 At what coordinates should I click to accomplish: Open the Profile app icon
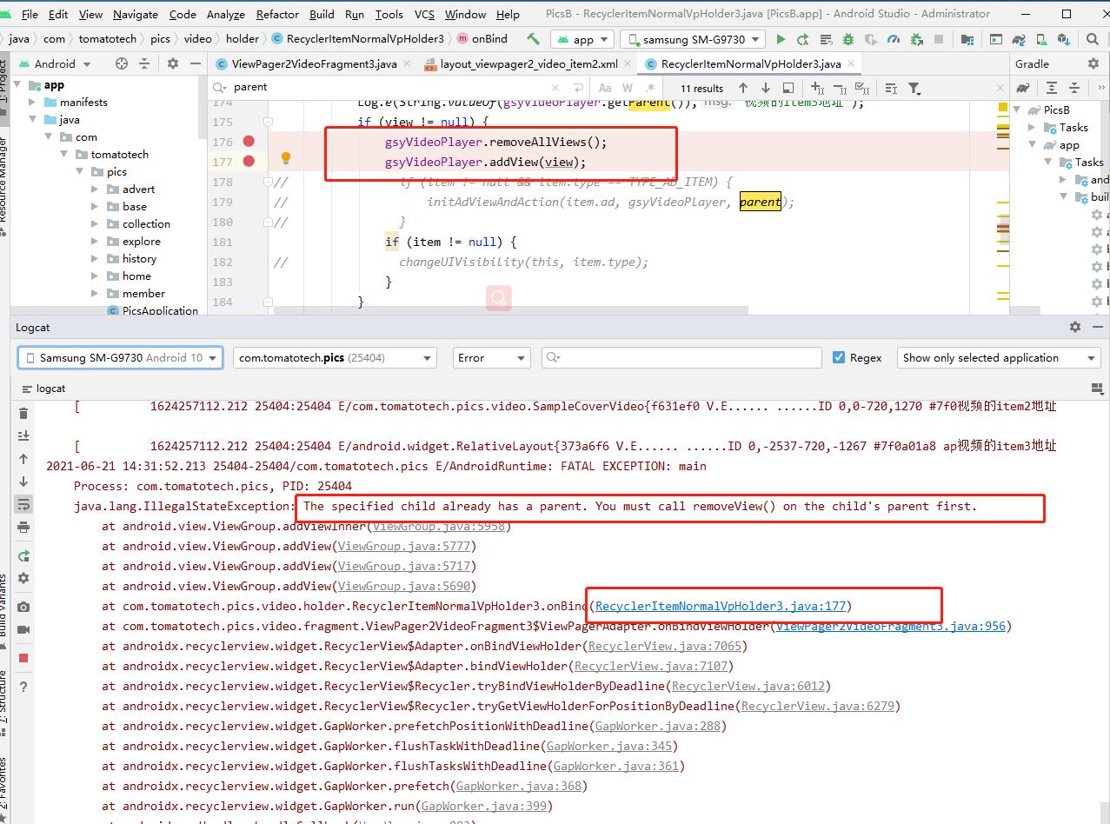(893, 39)
